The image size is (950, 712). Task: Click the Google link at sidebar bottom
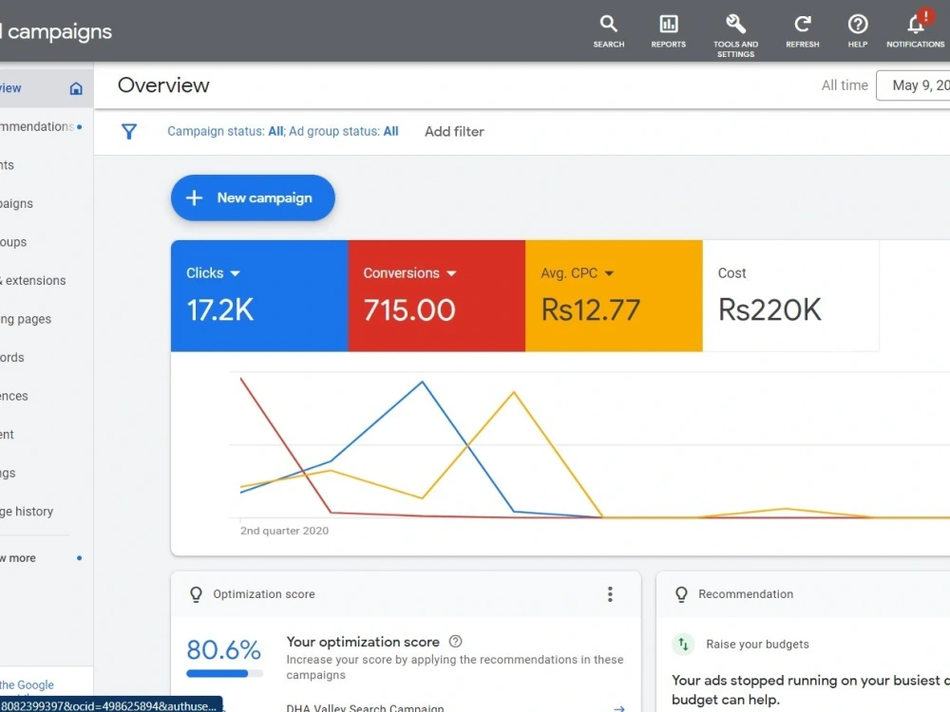click(x=27, y=684)
